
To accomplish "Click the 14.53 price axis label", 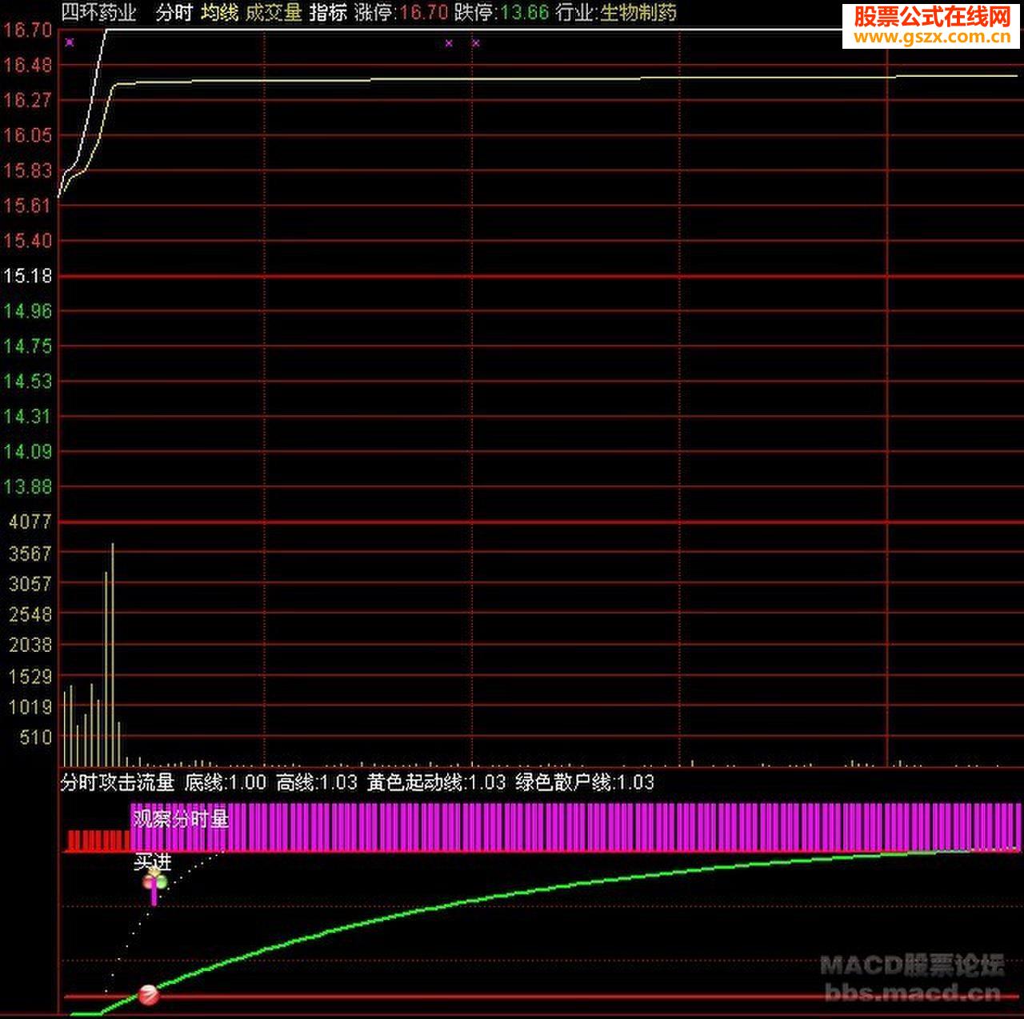I will pos(27,382).
